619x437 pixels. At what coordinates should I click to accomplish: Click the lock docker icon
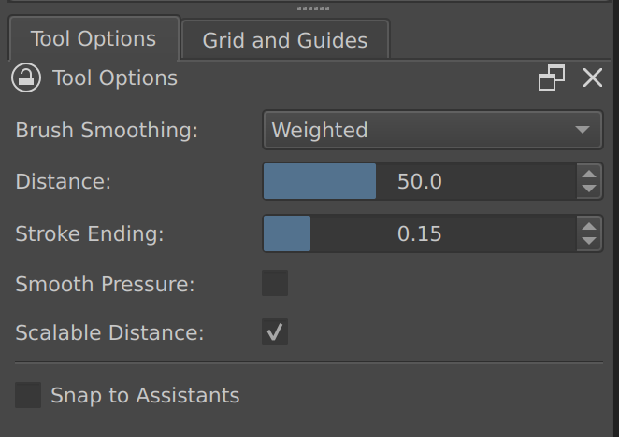(26, 78)
